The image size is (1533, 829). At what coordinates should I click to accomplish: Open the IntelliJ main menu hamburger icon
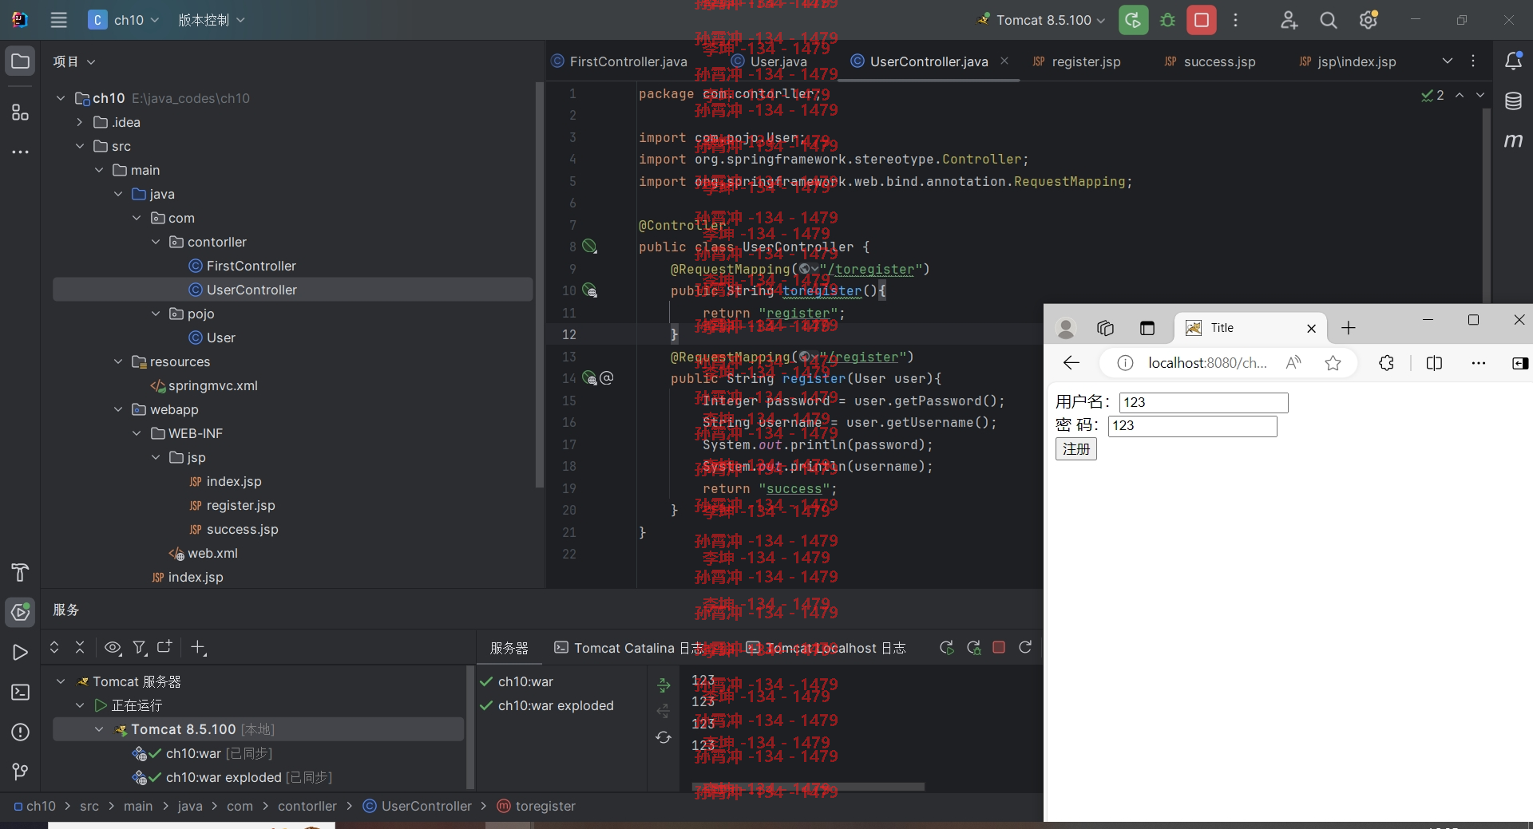coord(58,20)
